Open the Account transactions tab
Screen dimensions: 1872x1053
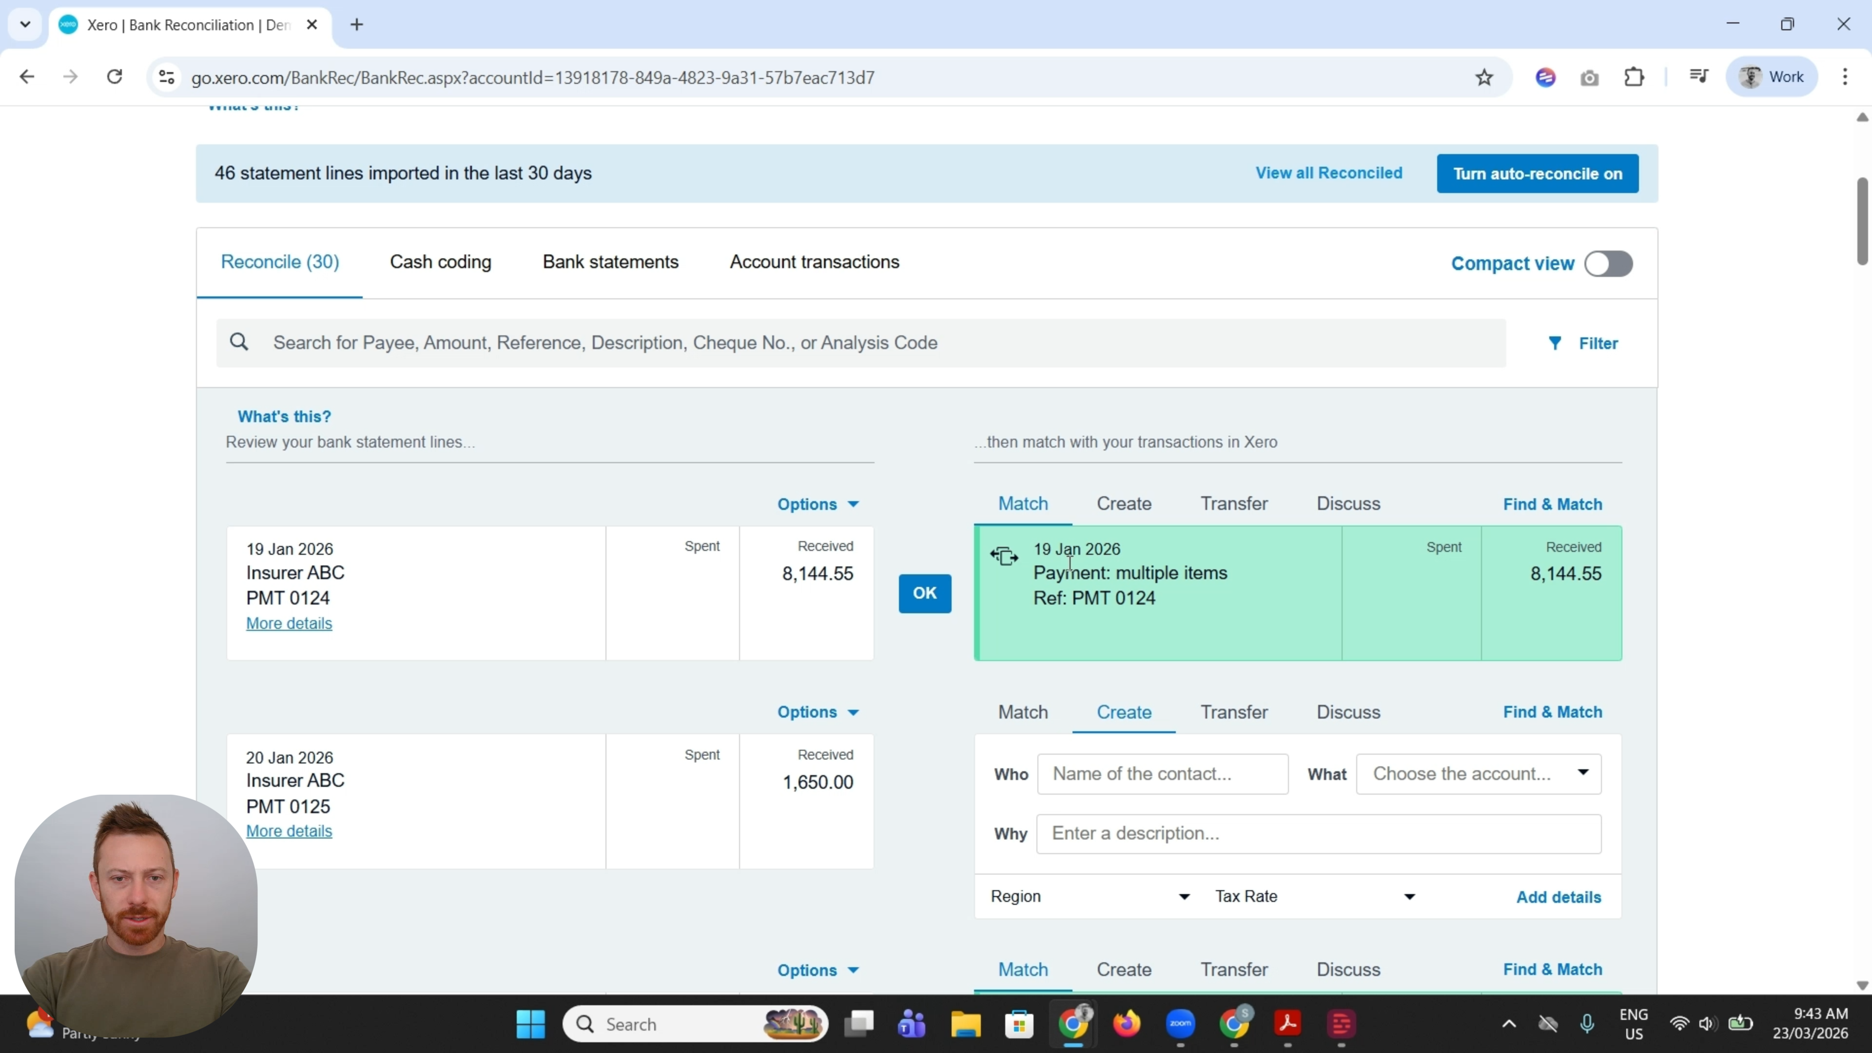(x=815, y=262)
